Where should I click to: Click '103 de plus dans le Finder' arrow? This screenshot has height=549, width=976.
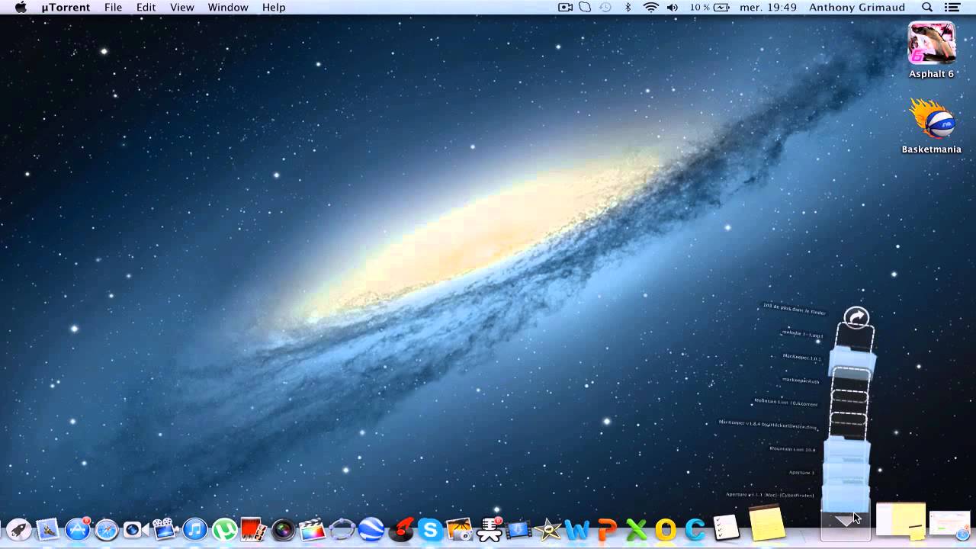click(x=856, y=317)
